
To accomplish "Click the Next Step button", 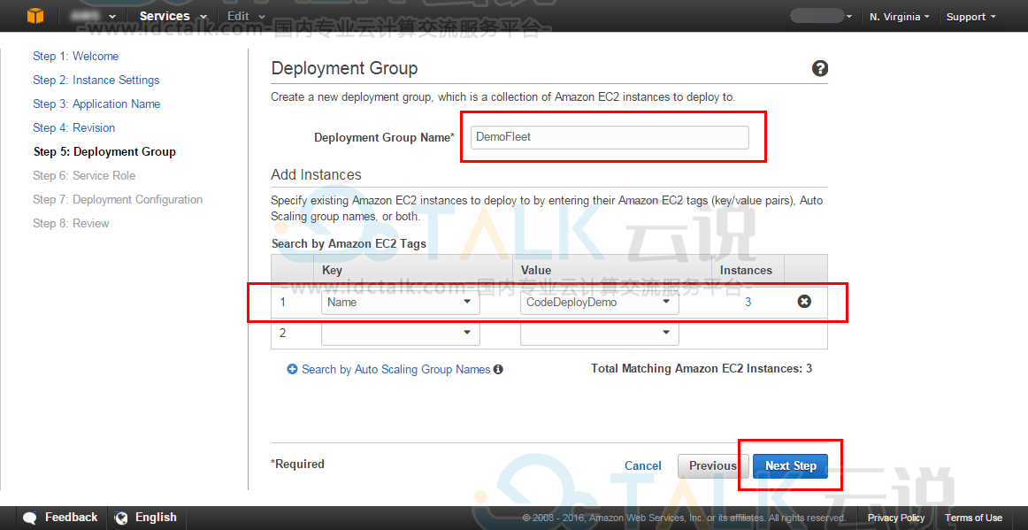I will 790,465.
